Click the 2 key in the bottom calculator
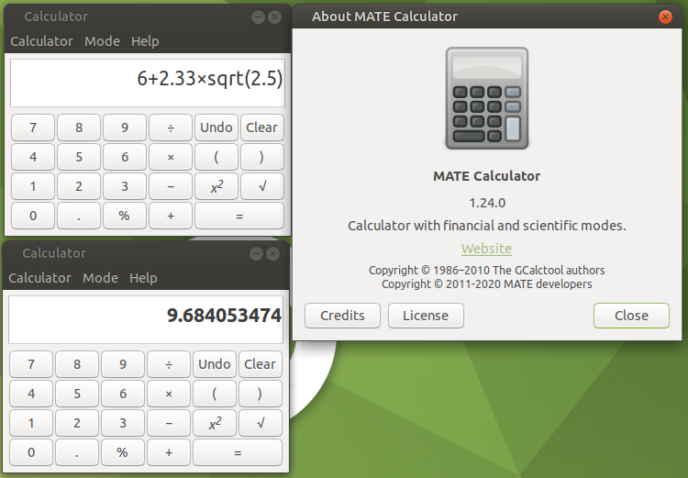Viewport: 688px width, 478px height. [x=77, y=423]
